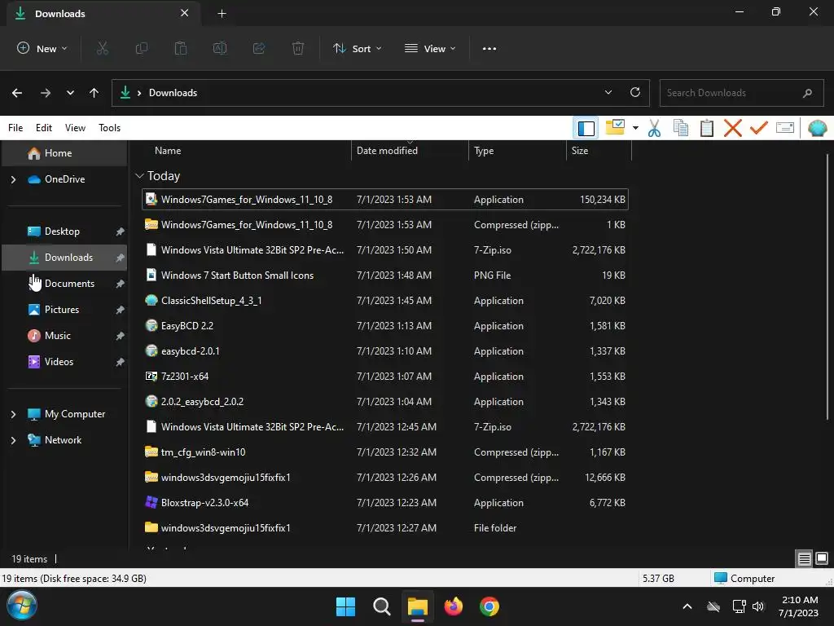Expand the My Computer tree node
Image resolution: width=834 pixels, height=626 pixels.
pos(13,415)
